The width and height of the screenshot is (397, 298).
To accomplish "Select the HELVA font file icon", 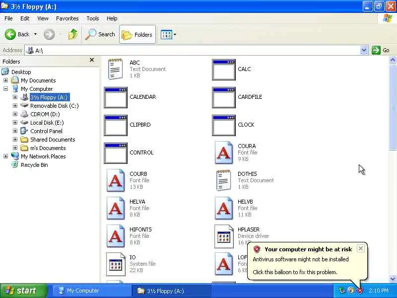I will click(x=116, y=208).
